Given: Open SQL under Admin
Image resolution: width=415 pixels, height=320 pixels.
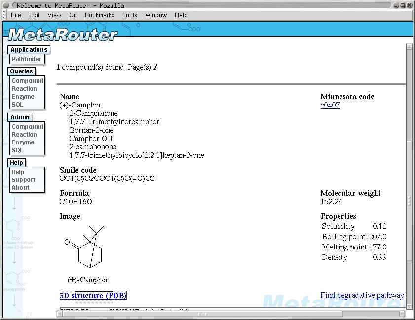Looking at the screenshot, I should 17,150.
